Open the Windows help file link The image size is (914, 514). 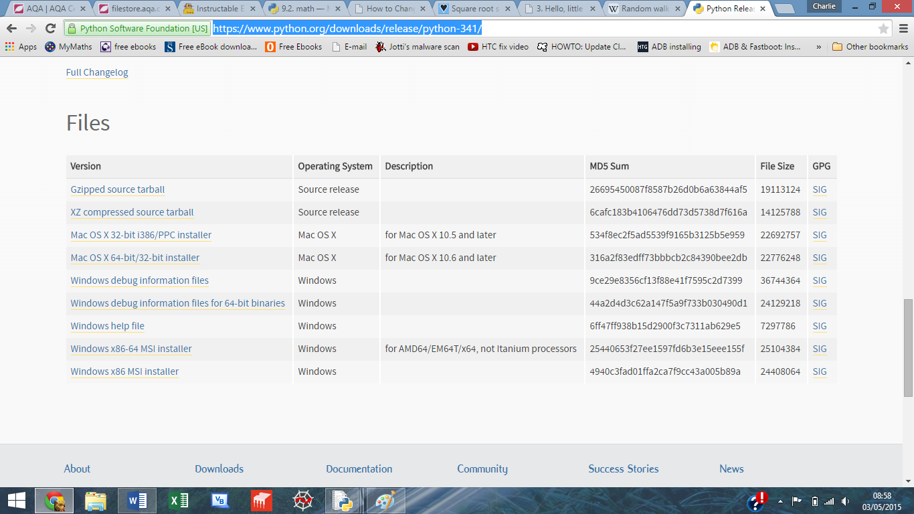[x=108, y=326]
